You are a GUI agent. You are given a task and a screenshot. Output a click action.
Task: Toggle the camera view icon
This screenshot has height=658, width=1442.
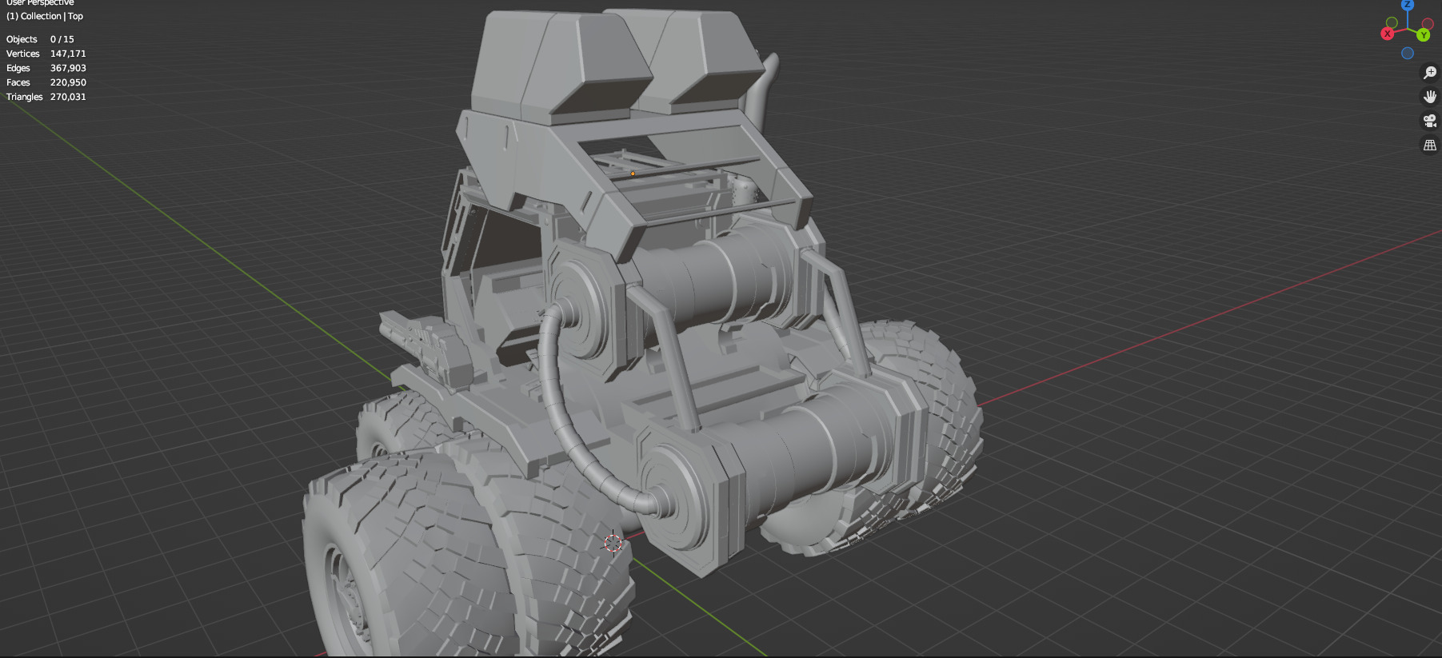(x=1430, y=121)
